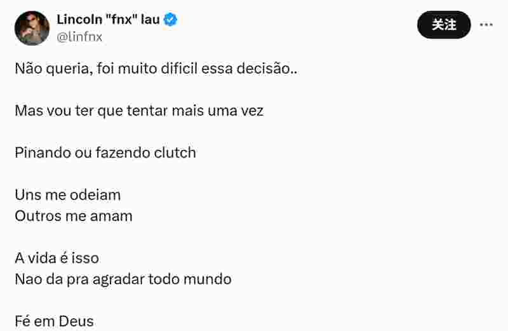The image size is (508, 331).
Task: Click the word "clutch" in the tweet
Action: tap(175, 152)
